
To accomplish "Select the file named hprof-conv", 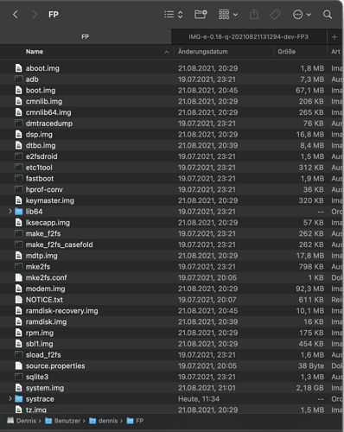I will click(44, 189).
